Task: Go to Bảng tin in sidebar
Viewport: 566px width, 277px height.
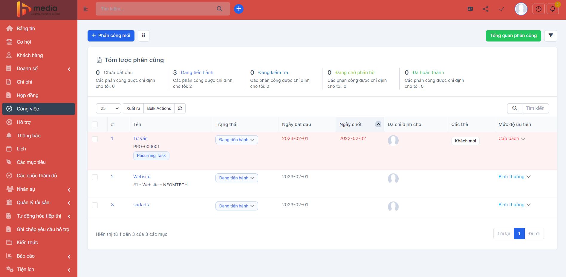Action: [x=39, y=29]
